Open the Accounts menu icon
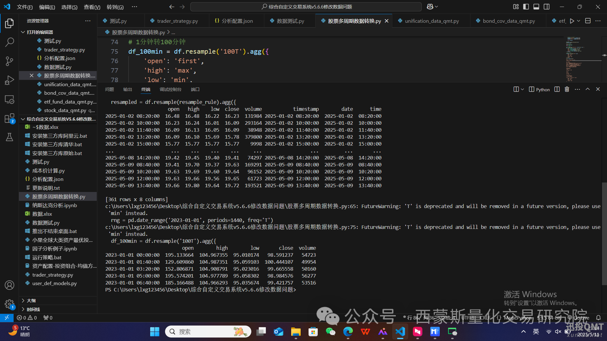The width and height of the screenshot is (607, 341). coord(9,285)
